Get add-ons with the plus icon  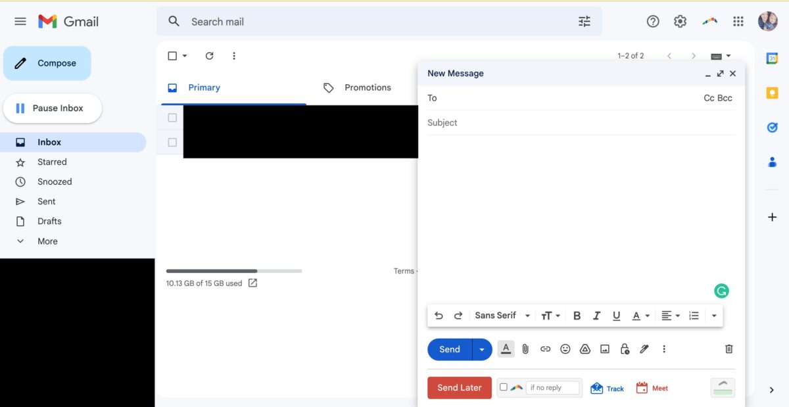tap(773, 217)
